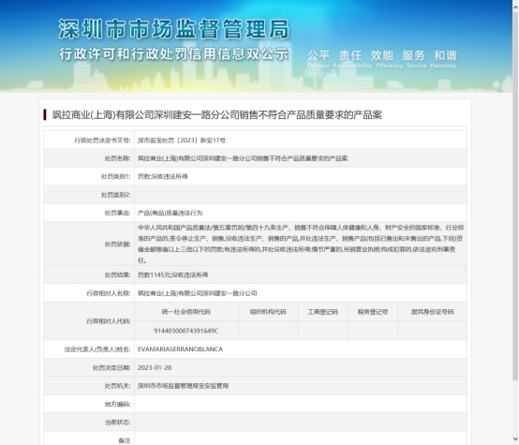Click the 备注 row label
Image resolution: width=519 pixels, height=445 pixels.
(124, 440)
